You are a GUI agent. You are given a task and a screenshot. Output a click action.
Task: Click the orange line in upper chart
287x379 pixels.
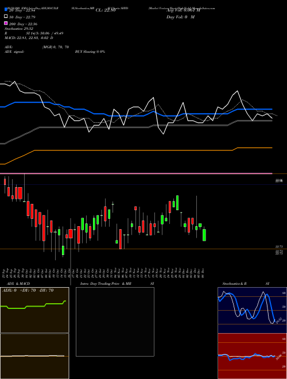coord(136,150)
